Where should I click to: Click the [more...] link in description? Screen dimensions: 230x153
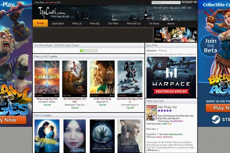tap(156, 150)
